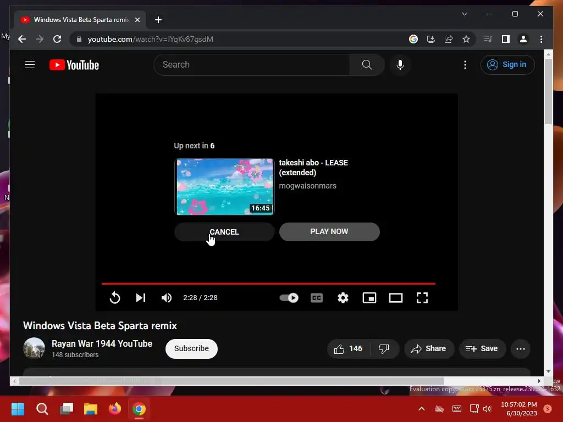Open the touch keyboard tray icon

(457, 409)
